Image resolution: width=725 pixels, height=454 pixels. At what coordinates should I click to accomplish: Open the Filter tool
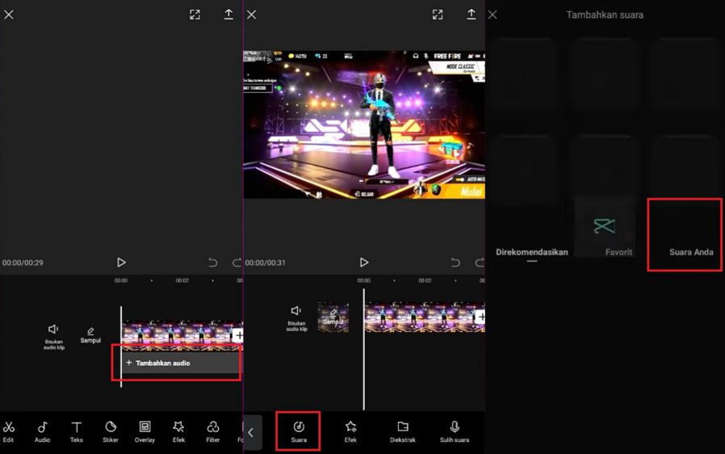coord(212,432)
